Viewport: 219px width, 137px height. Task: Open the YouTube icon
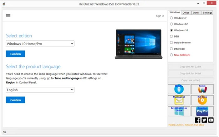[211, 120]
